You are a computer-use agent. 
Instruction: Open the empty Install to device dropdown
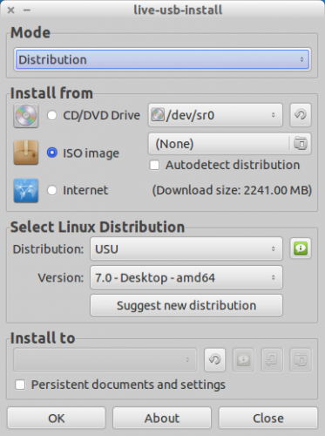[105, 360]
